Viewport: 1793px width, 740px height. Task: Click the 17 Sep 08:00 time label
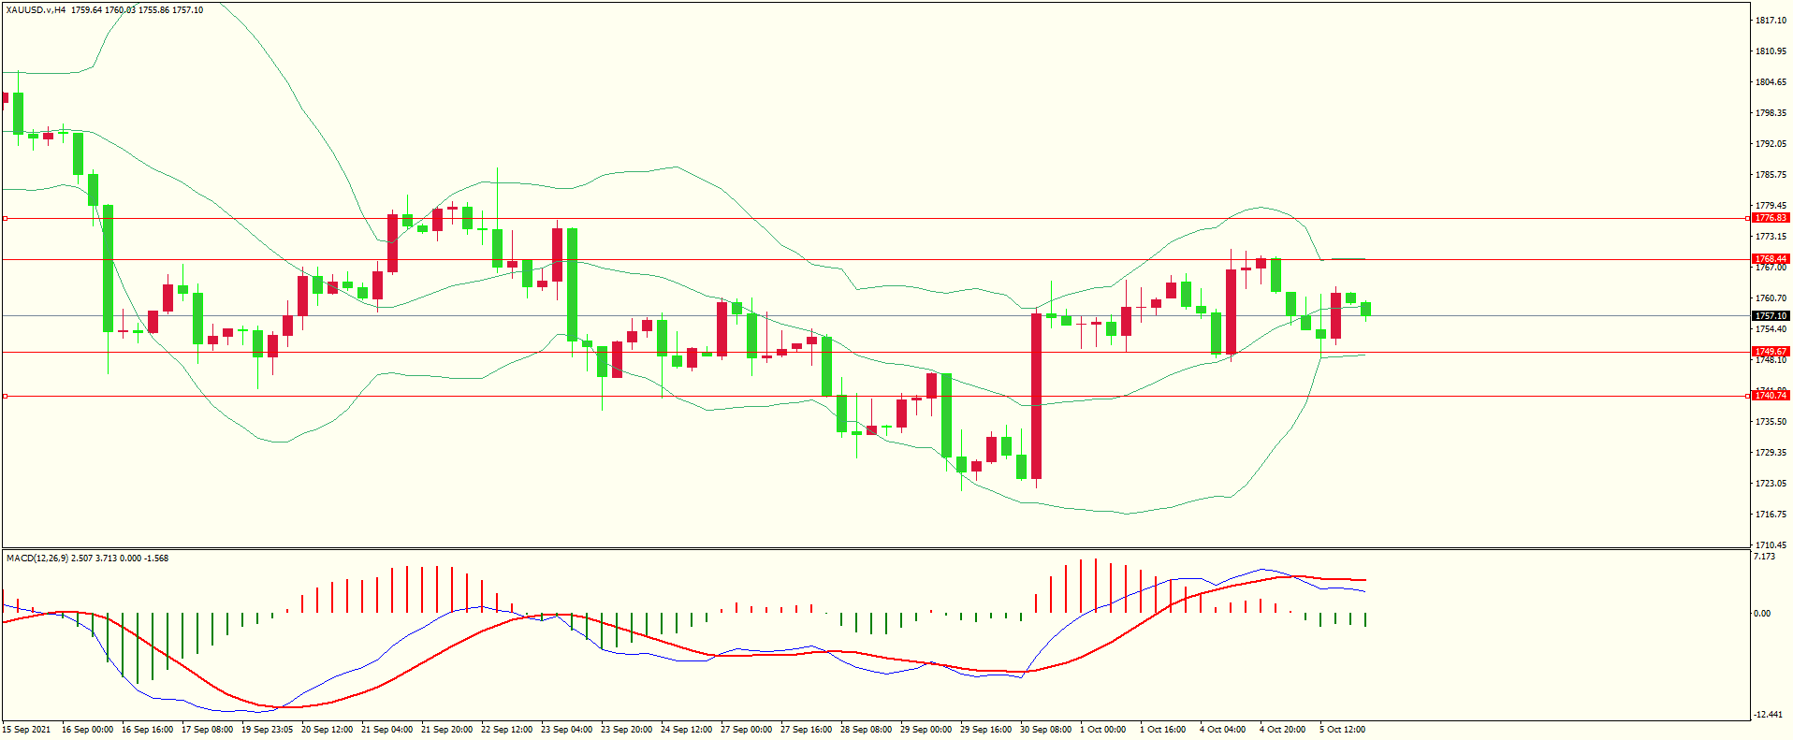[207, 730]
